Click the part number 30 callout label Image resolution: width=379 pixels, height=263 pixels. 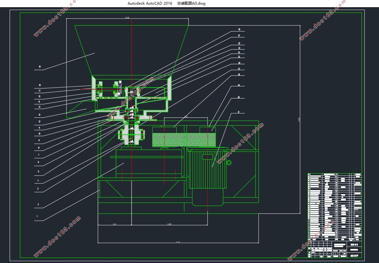click(239, 97)
